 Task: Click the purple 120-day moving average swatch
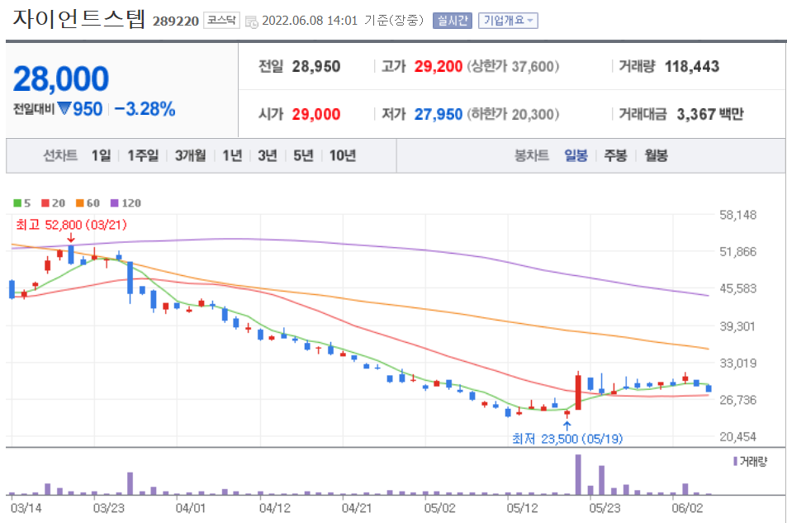click(115, 203)
